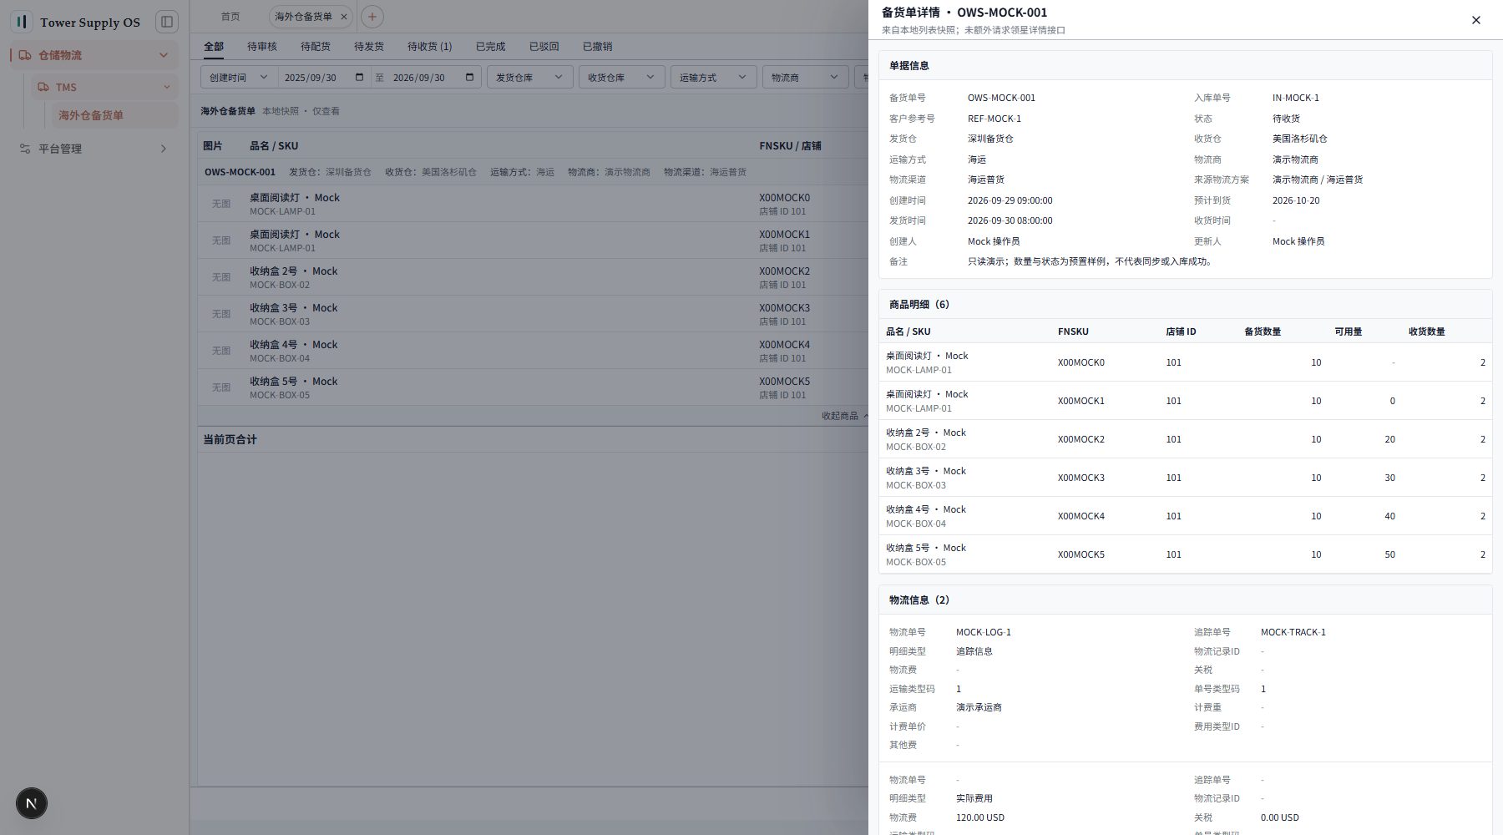Close the 备货单详情 drawer

click(x=1475, y=20)
